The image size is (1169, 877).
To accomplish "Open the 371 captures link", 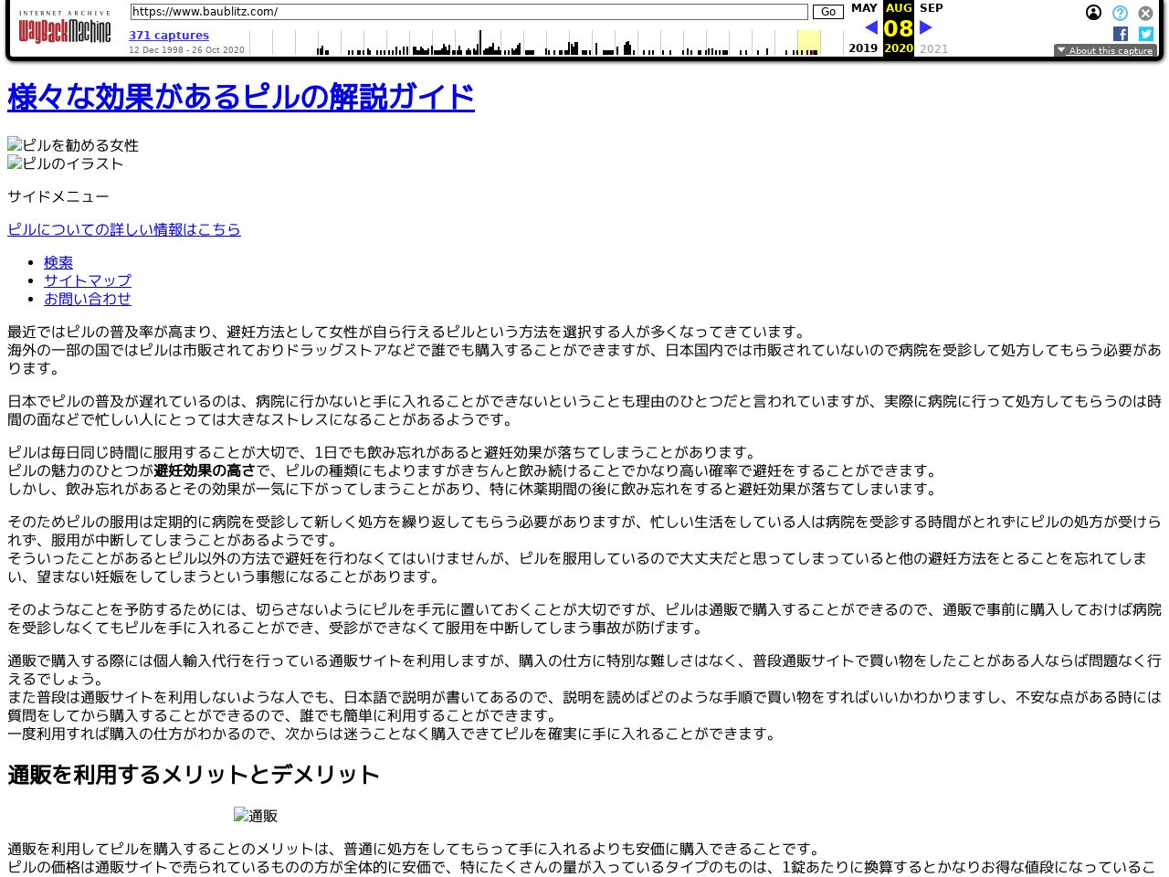I will pos(169,36).
